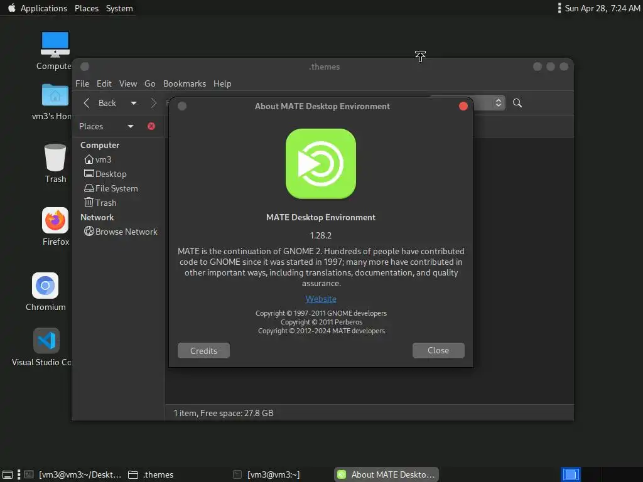Select vm3 home in the sidebar
The height and width of the screenshot is (482, 643).
[97, 159]
